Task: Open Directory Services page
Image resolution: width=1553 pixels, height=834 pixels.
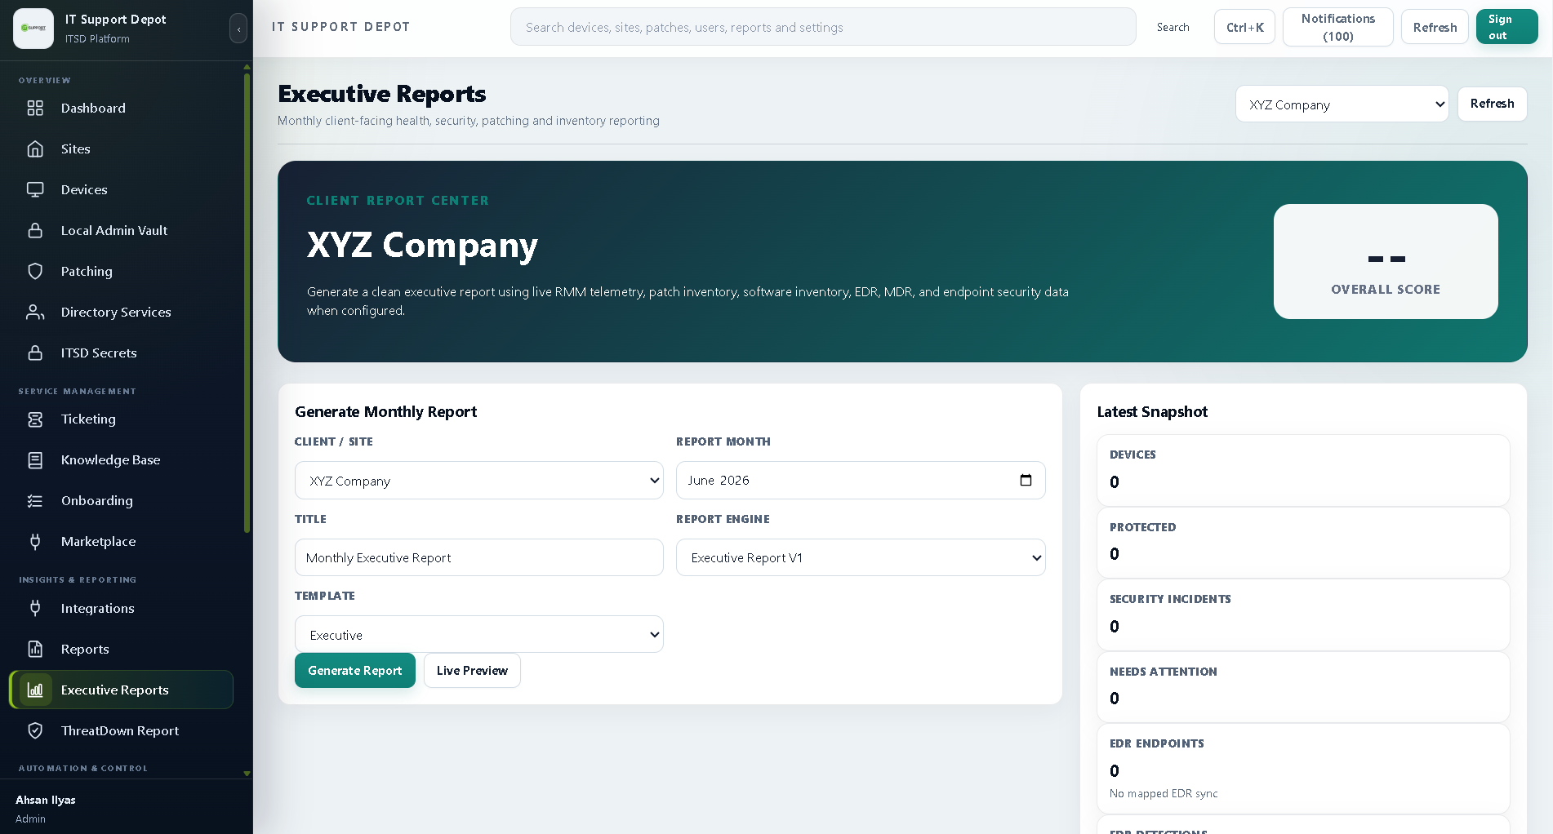Action: (x=121, y=312)
